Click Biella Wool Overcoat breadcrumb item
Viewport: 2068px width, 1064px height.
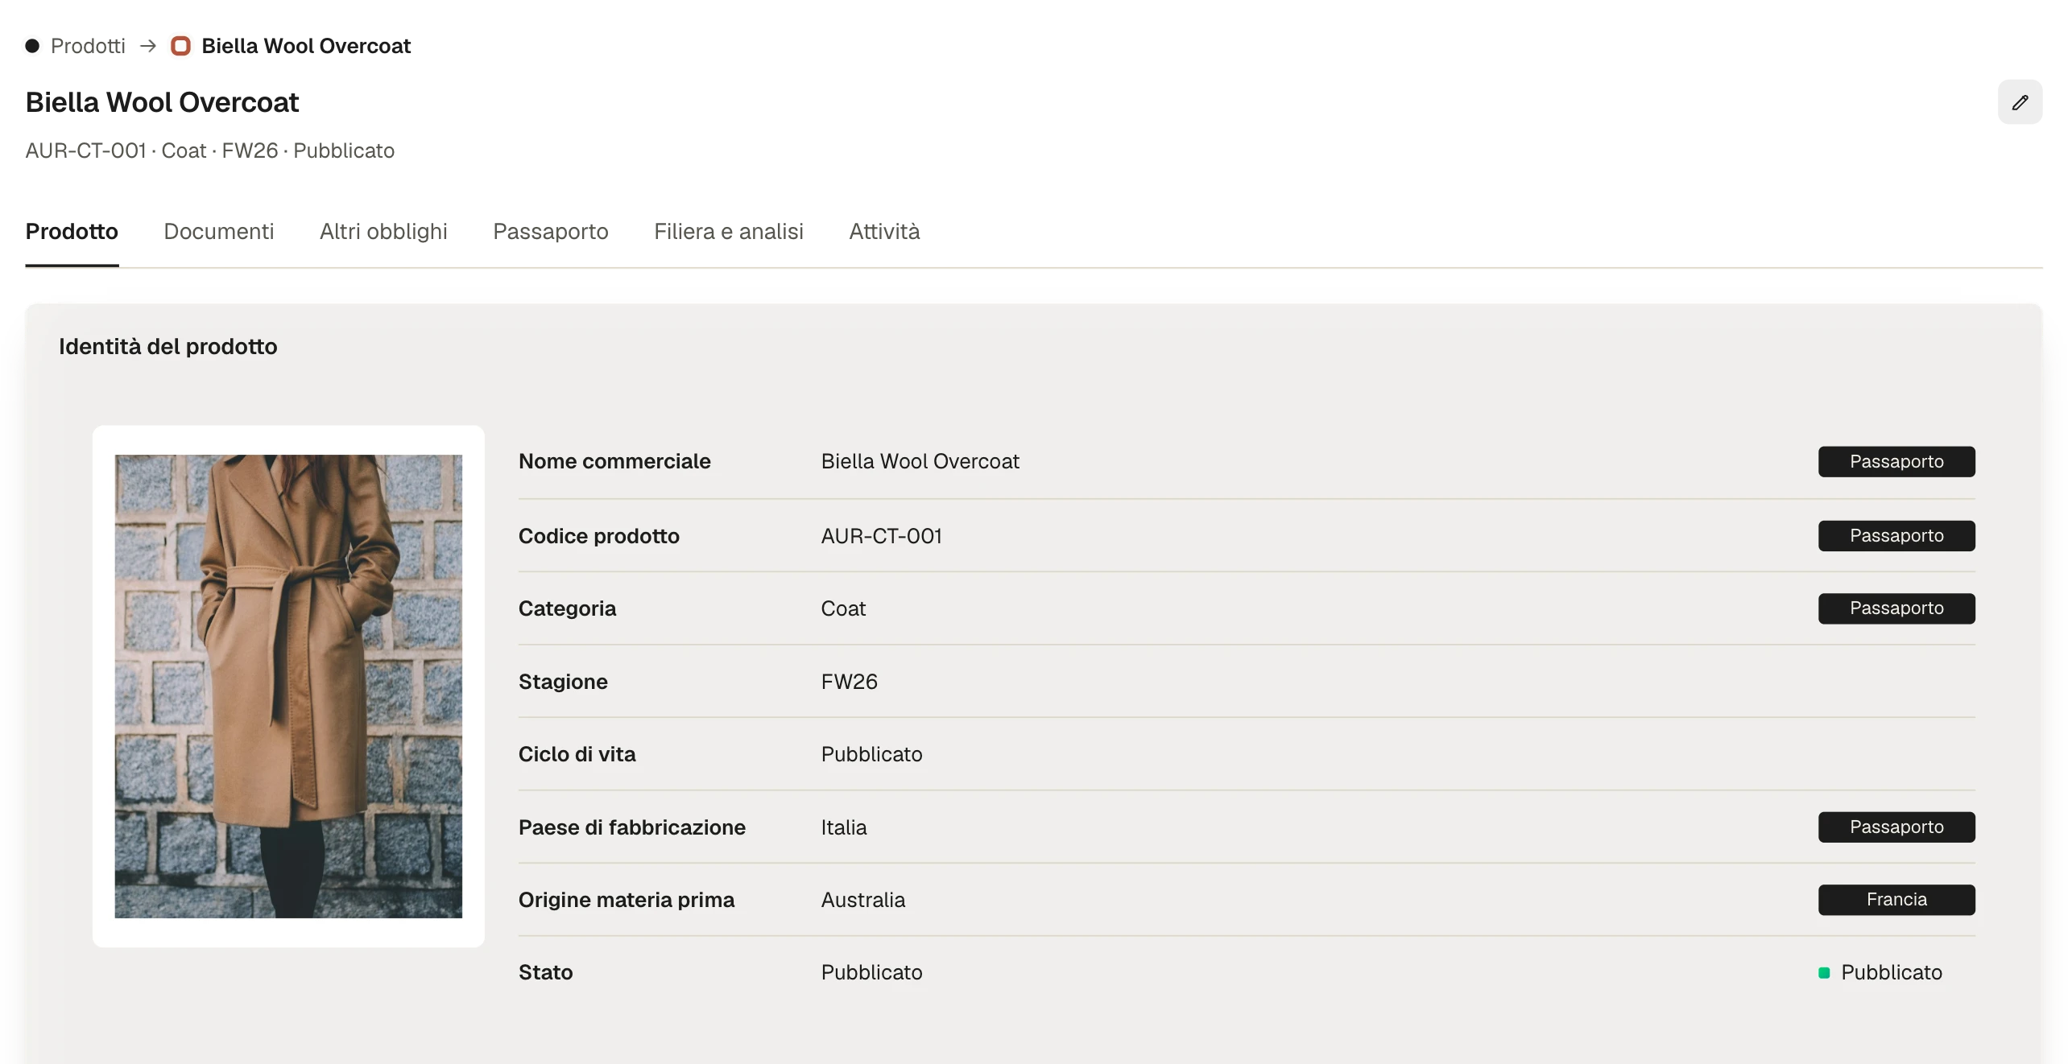[x=306, y=46]
